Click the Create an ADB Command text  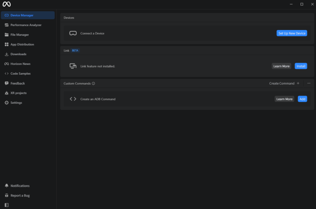coord(98,99)
